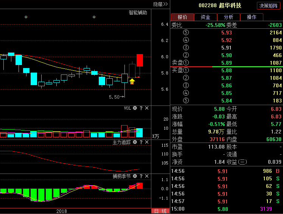Close the 主力追踪 indicator panel

coord(147,142)
